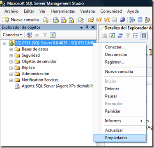154x148 pixels.
Task: Click the Agente SQL Server disabled icon
Action: pyautogui.click(x=17, y=86)
